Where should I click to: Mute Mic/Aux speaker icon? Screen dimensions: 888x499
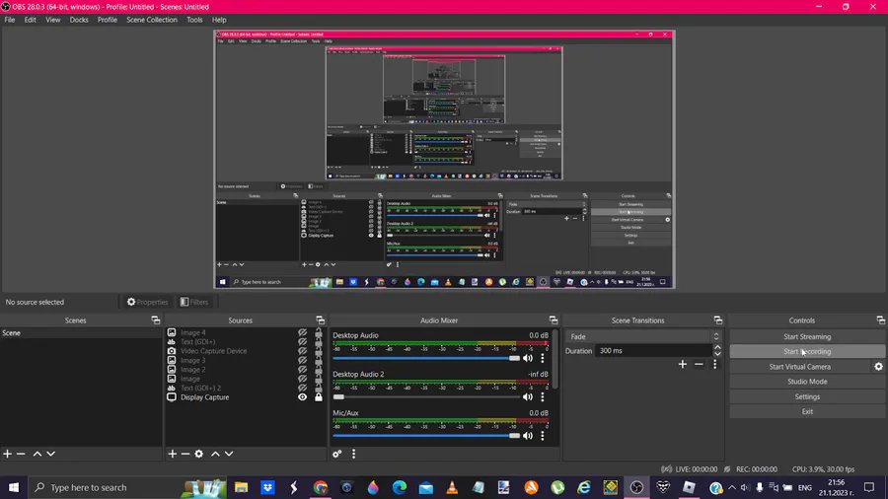(x=528, y=436)
